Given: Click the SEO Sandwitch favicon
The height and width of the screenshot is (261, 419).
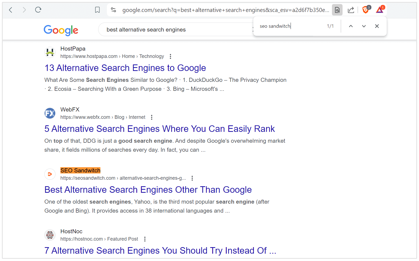Looking at the screenshot, I should coord(50,174).
